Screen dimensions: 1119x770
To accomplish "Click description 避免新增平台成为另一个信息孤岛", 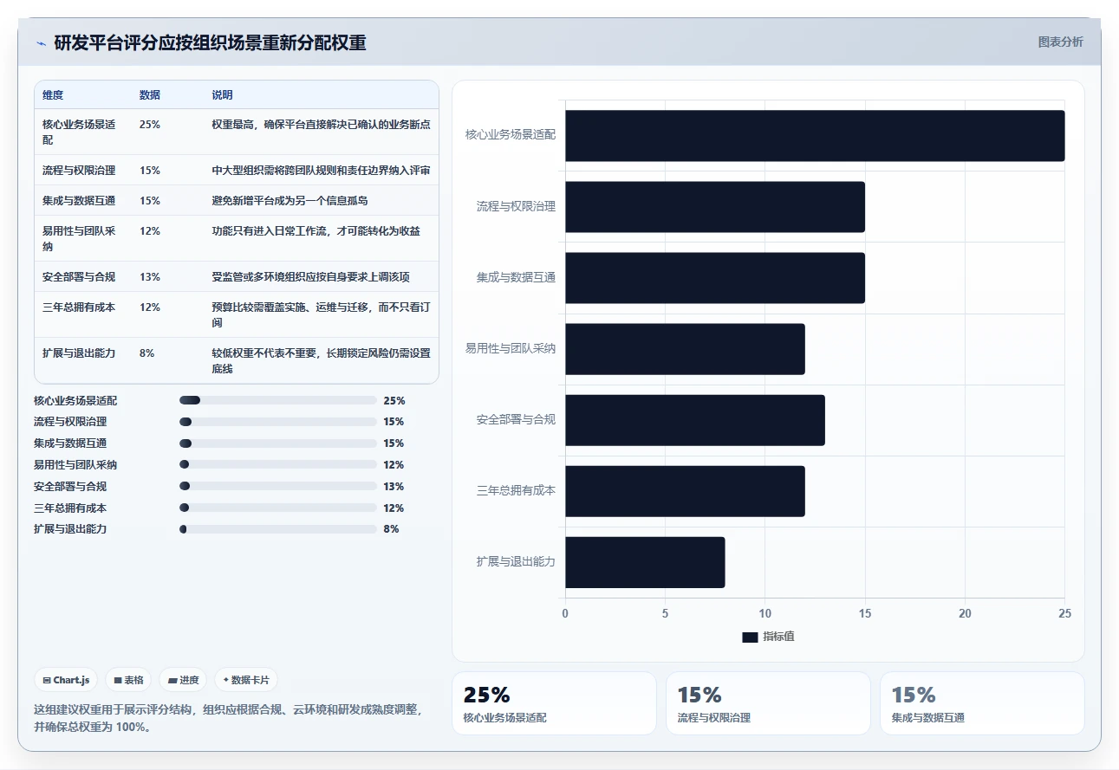I will tap(290, 201).
